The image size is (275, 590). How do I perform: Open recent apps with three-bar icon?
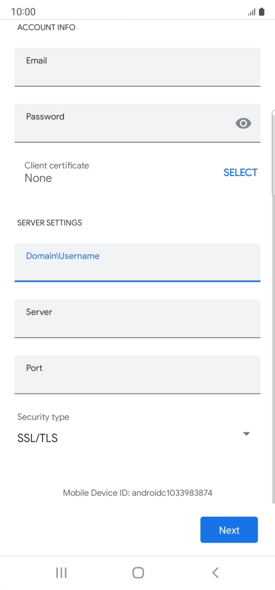coord(62,572)
